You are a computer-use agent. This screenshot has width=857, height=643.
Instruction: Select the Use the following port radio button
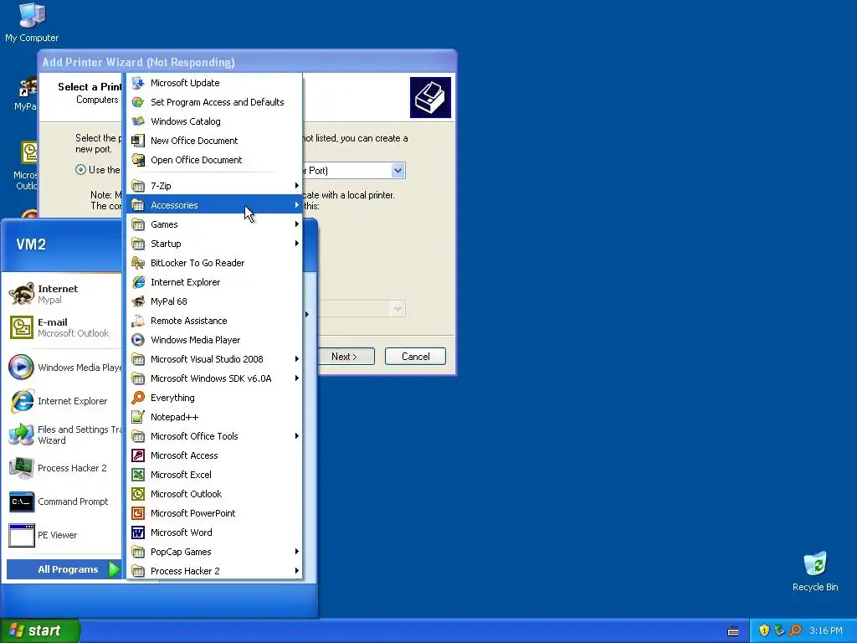(81, 170)
